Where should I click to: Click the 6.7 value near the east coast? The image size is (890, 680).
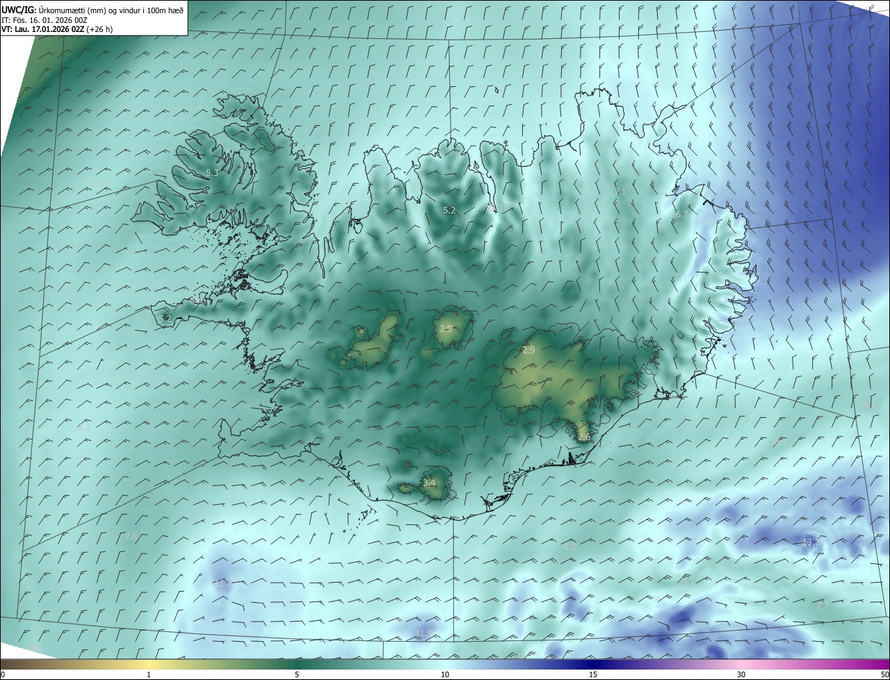tap(681, 216)
